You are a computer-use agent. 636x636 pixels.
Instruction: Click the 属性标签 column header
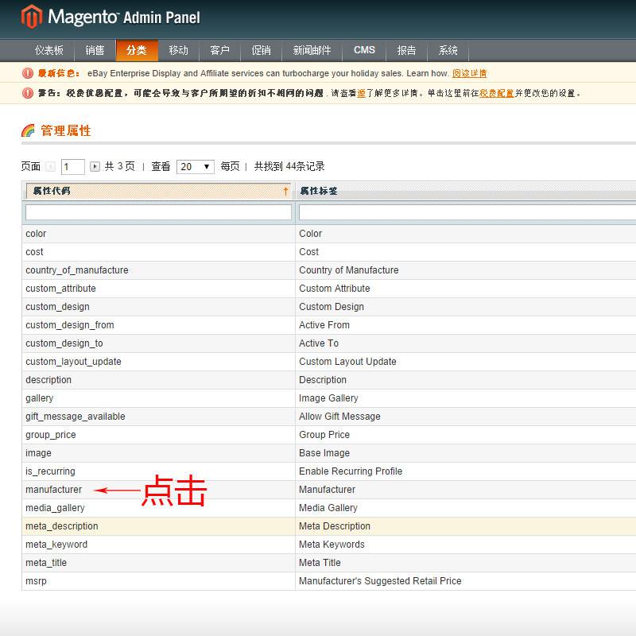319,192
